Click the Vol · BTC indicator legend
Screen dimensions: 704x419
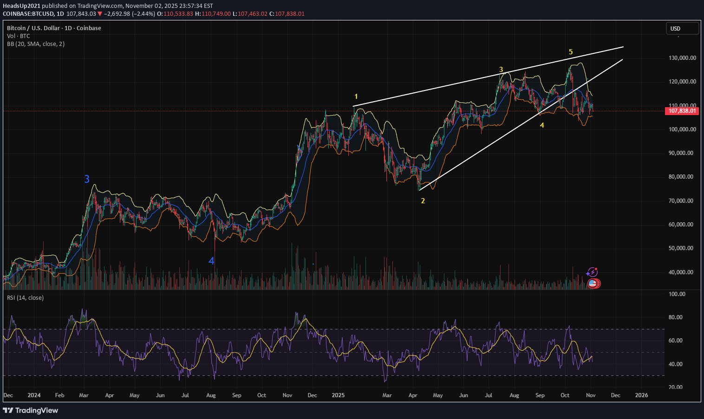pyautogui.click(x=19, y=36)
